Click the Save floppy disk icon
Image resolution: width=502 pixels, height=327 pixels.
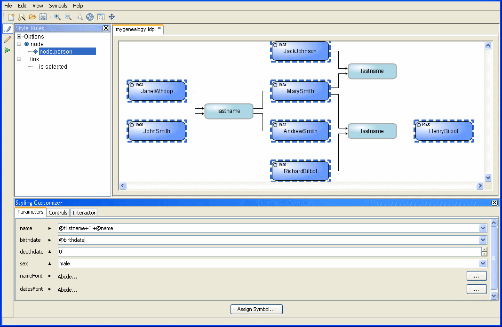43,17
